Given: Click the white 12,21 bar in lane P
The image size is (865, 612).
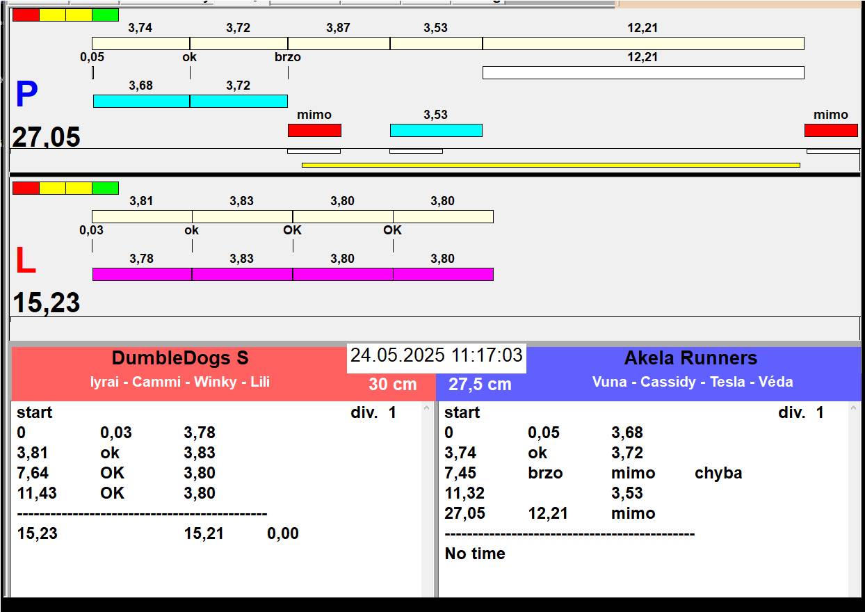Looking at the screenshot, I should tap(643, 72).
